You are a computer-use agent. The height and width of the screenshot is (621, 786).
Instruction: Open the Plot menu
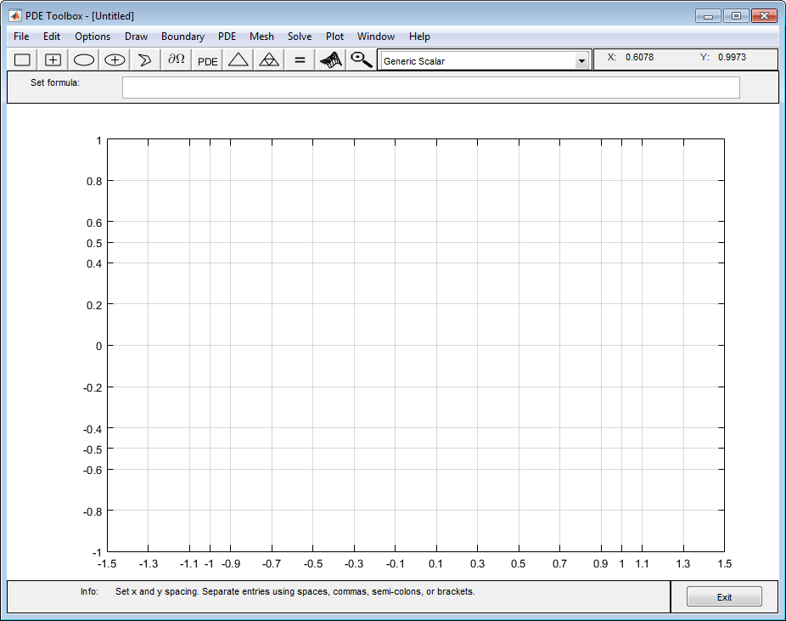(x=334, y=37)
